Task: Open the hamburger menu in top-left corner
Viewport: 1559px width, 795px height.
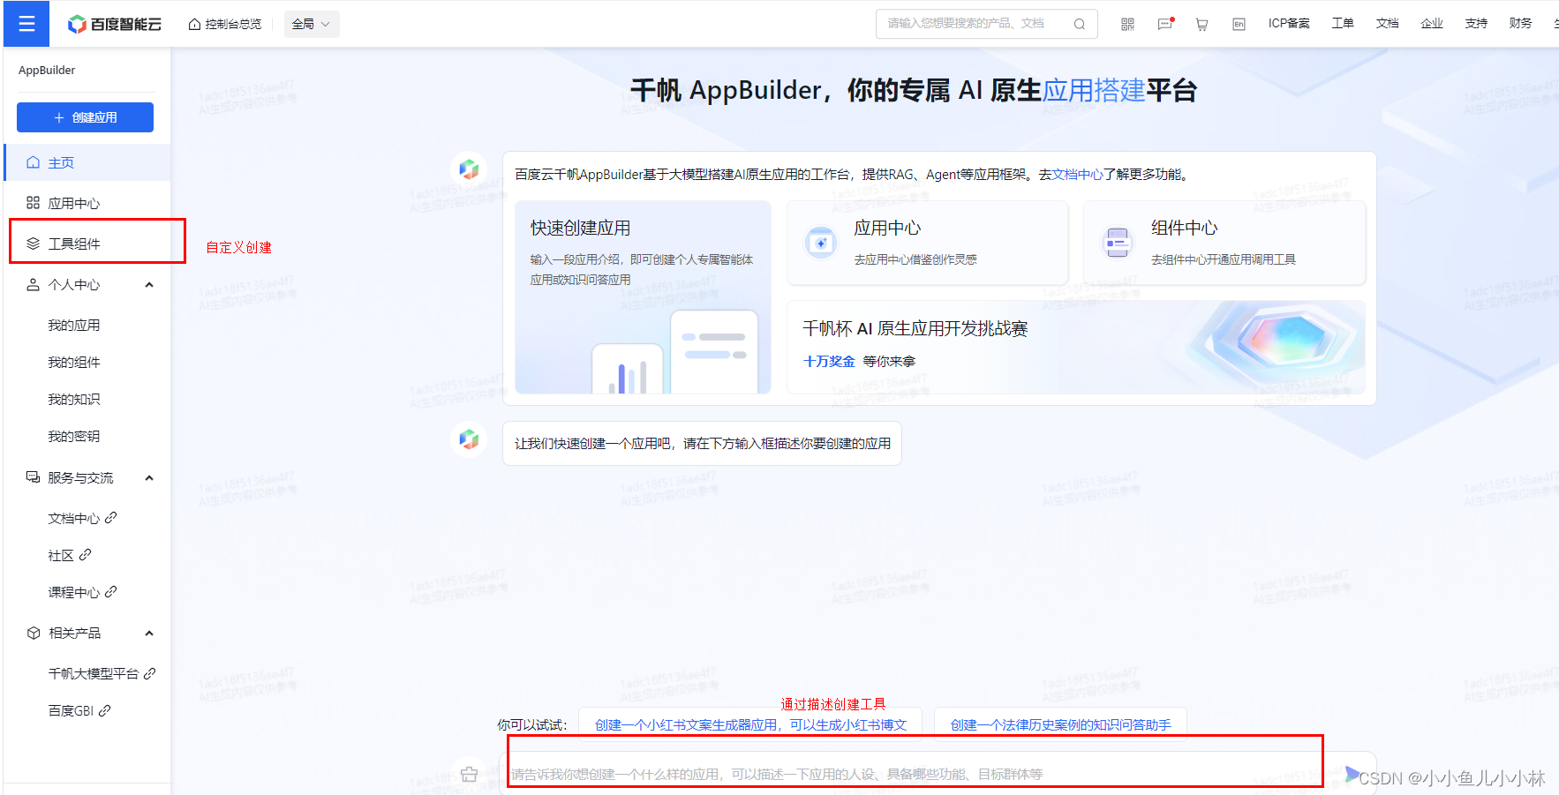Action: tap(26, 24)
